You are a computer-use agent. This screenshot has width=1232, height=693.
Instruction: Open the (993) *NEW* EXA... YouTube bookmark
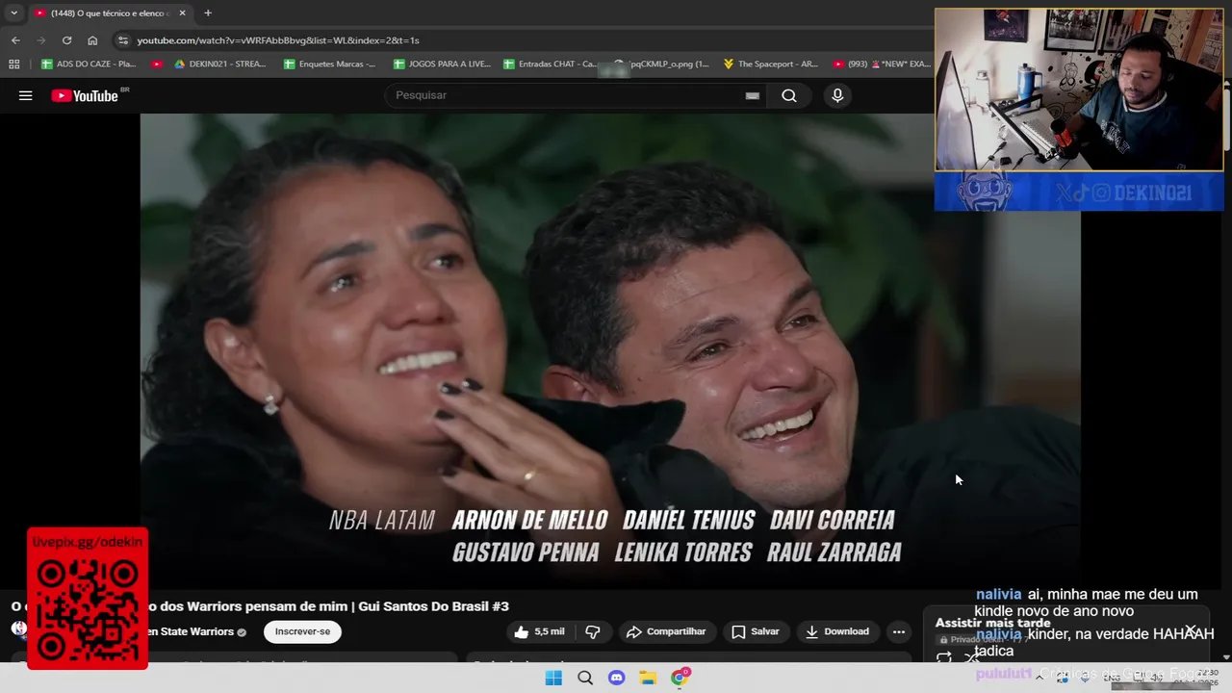point(882,64)
